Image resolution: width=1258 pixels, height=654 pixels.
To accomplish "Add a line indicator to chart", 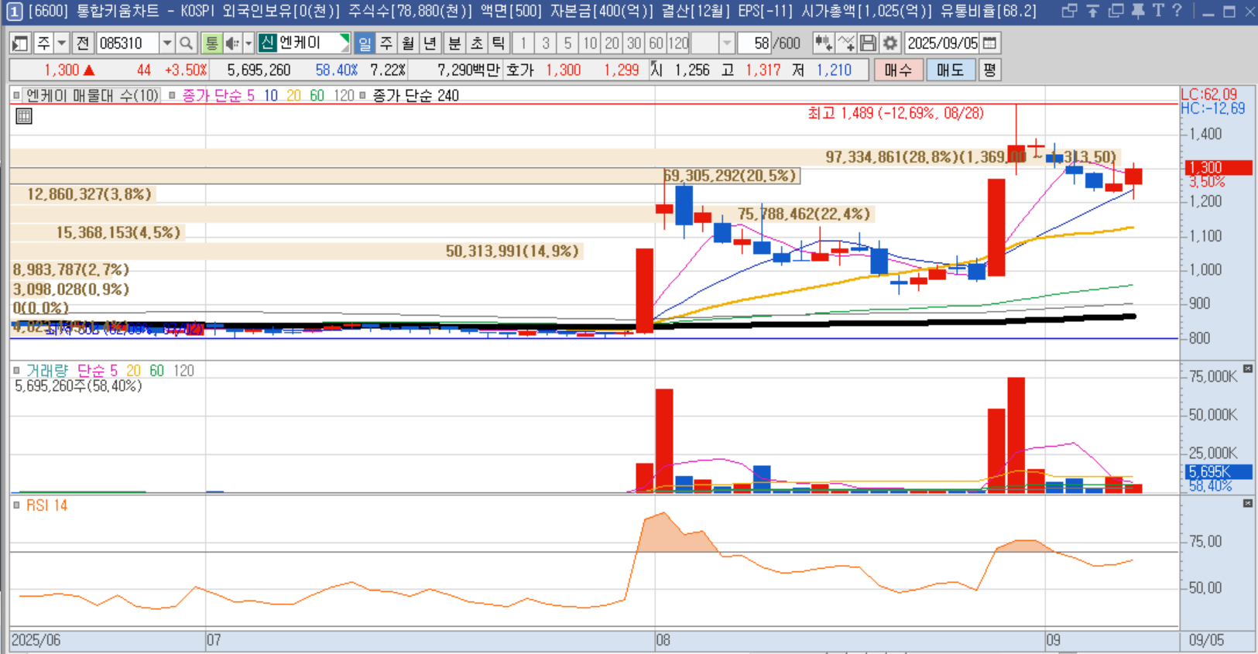I will pyautogui.click(x=845, y=43).
